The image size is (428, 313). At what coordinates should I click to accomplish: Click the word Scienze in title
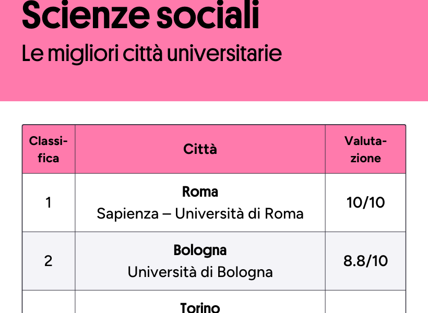click(86, 15)
